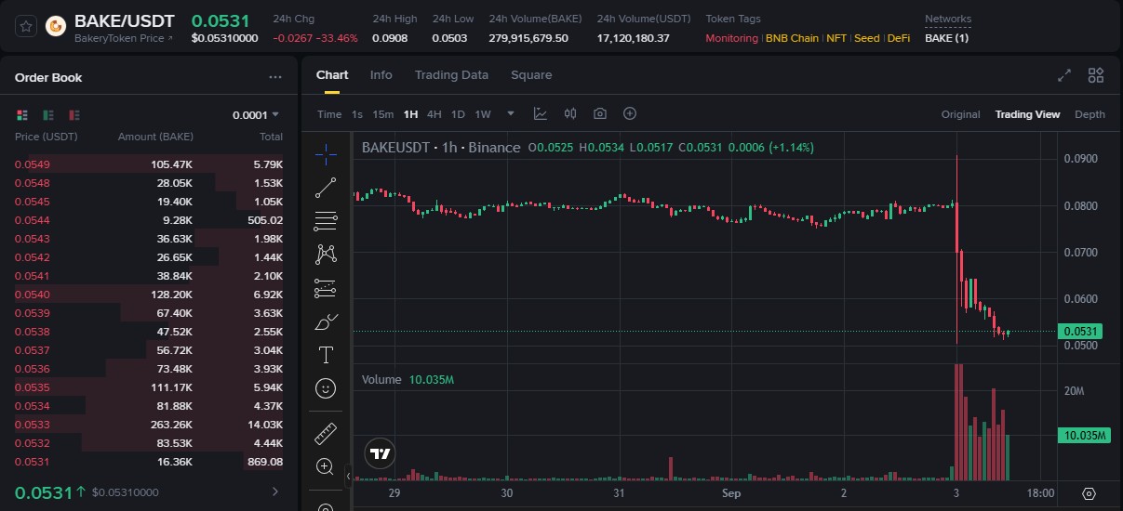This screenshot has height=511, width=1123.
Task: Select the Time chart interval
Action: click(329, 114)
